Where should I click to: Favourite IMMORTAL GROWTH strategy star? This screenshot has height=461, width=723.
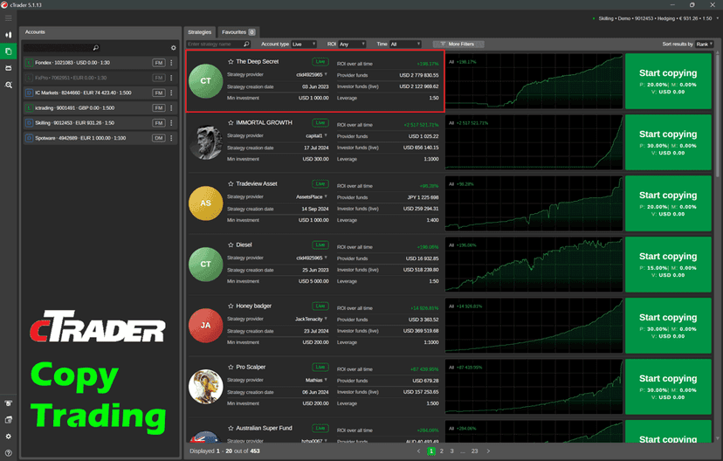click(x=231, y=122)
